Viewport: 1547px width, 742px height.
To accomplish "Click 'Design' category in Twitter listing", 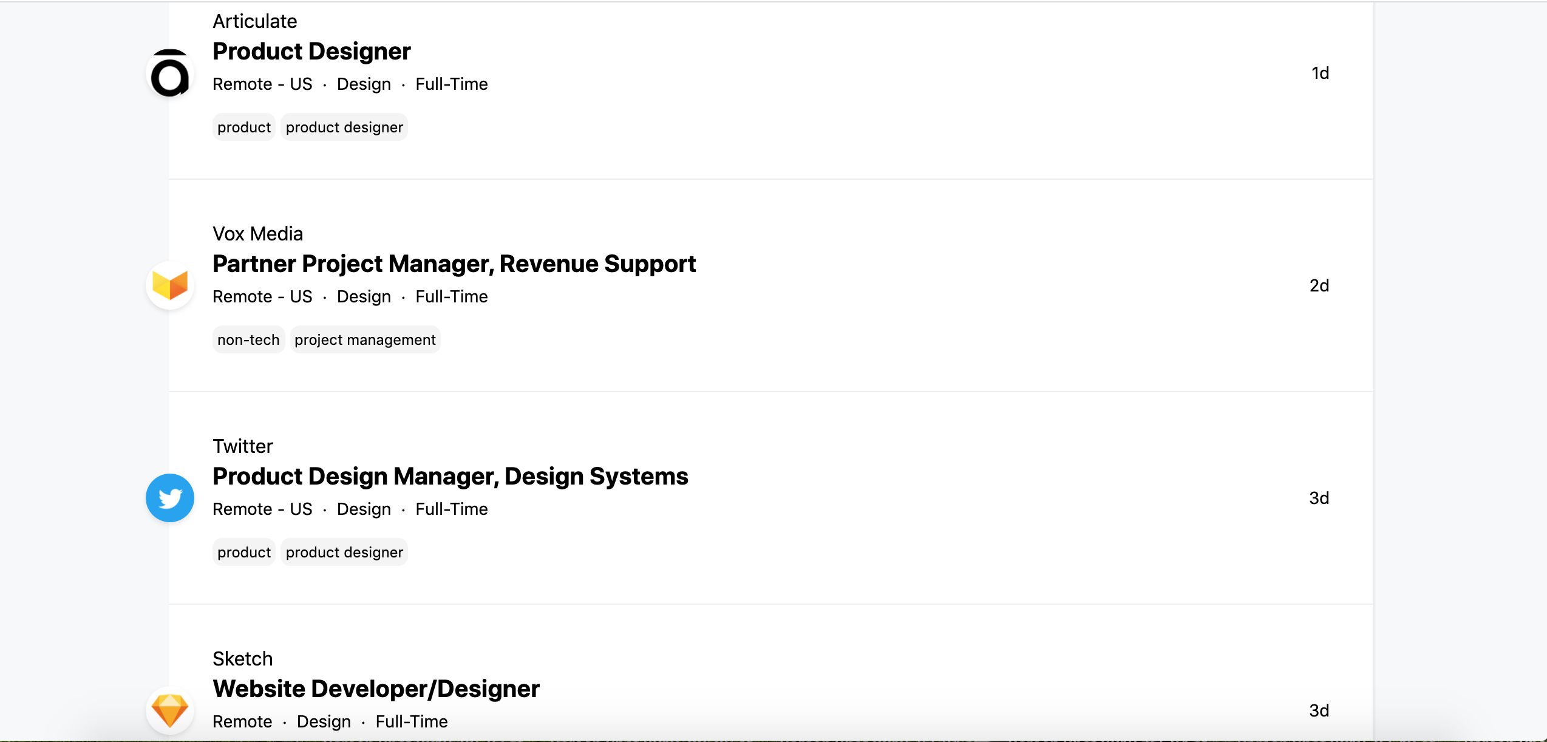I will pos(364,509).
